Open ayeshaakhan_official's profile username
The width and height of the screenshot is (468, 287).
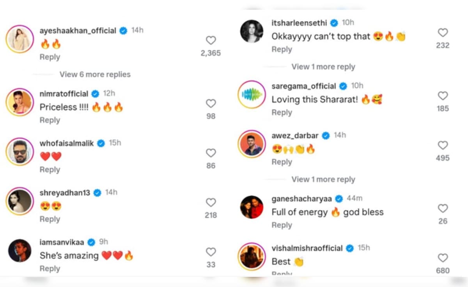point(78,30)
